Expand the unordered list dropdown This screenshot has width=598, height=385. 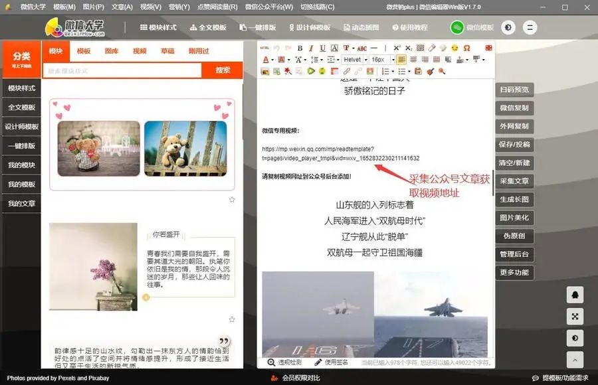[409, 71]
